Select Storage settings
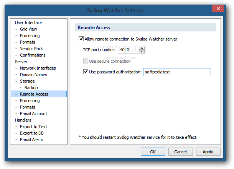The image size is (234, 169). 27,81
